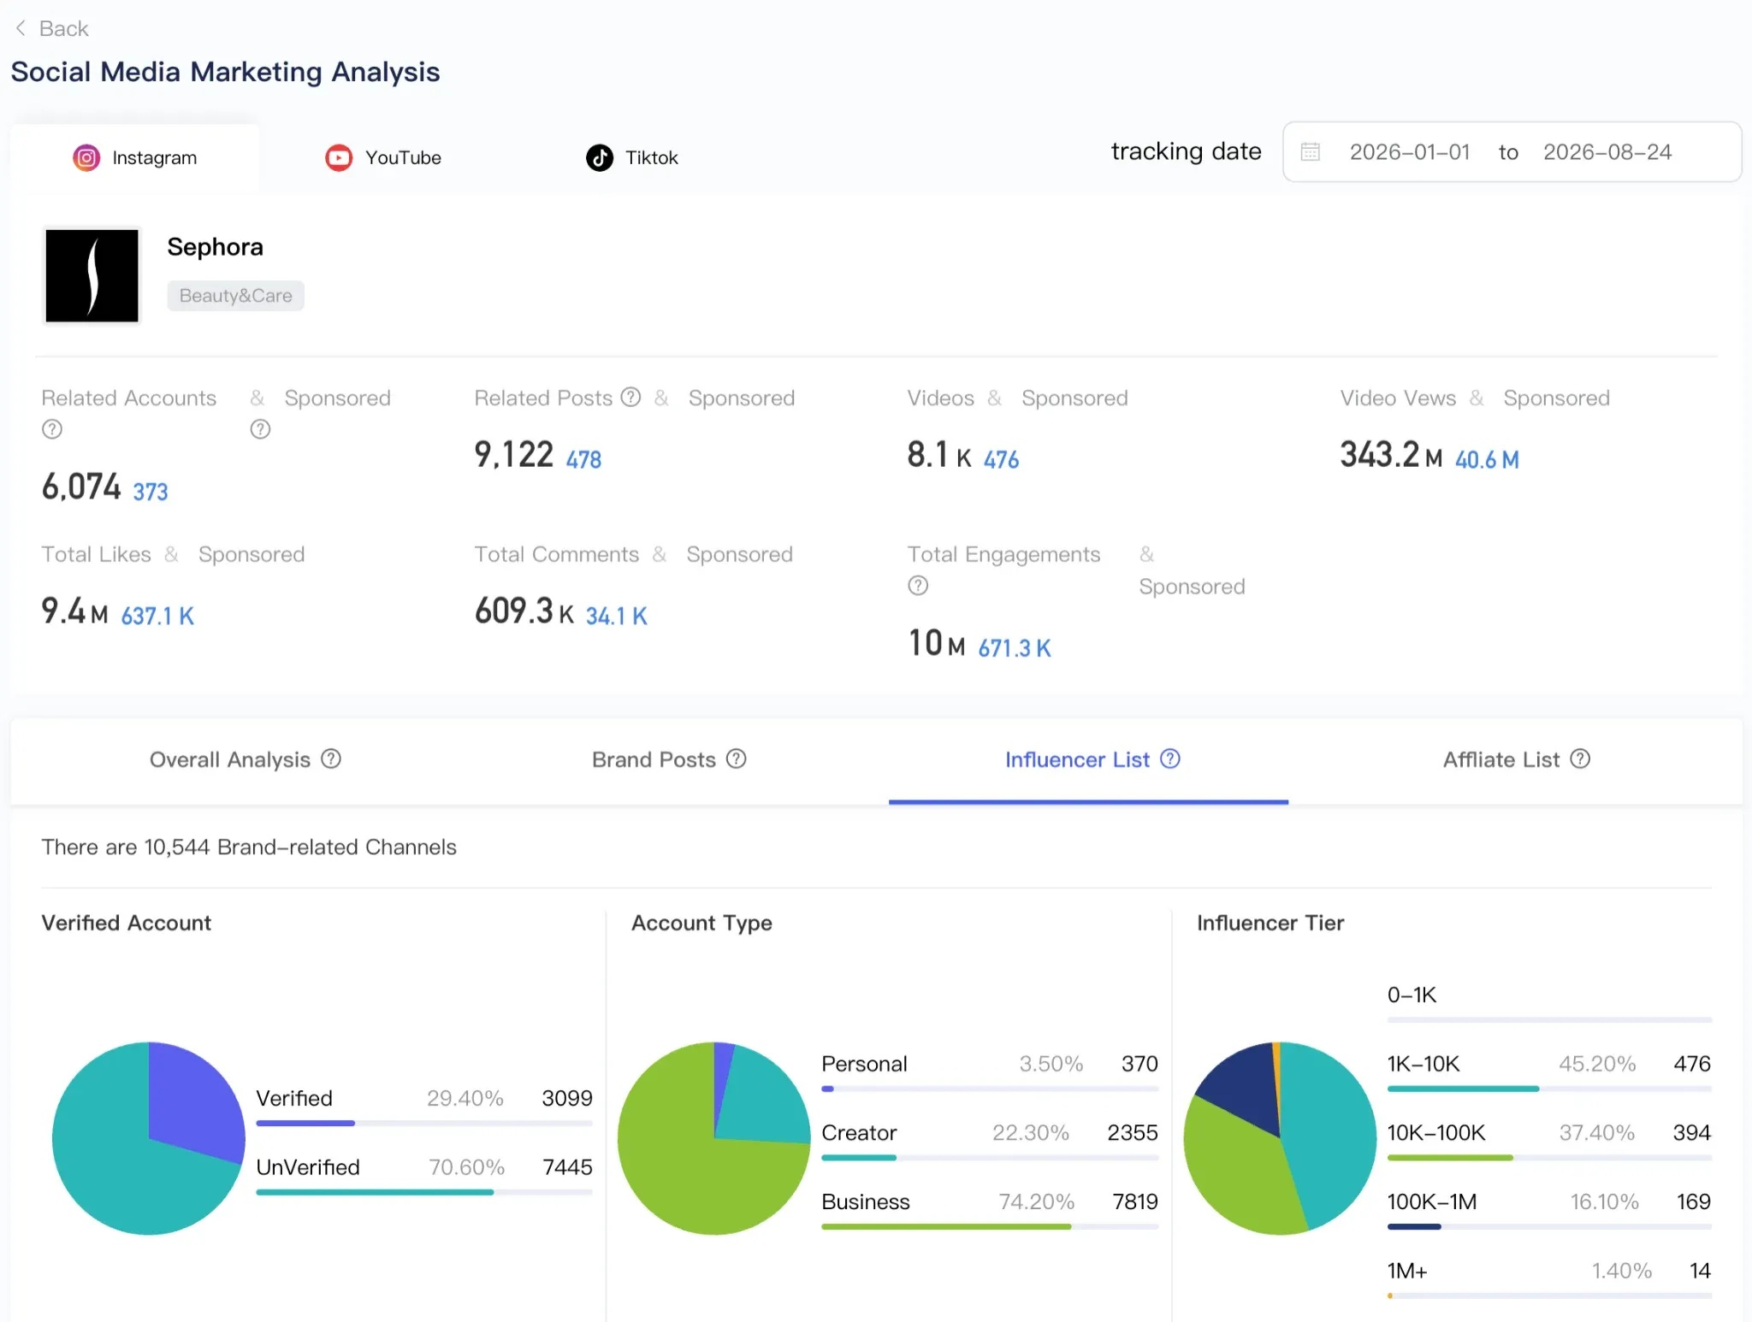
Task: Select the UnVerified legend label
Action: 308,1167
